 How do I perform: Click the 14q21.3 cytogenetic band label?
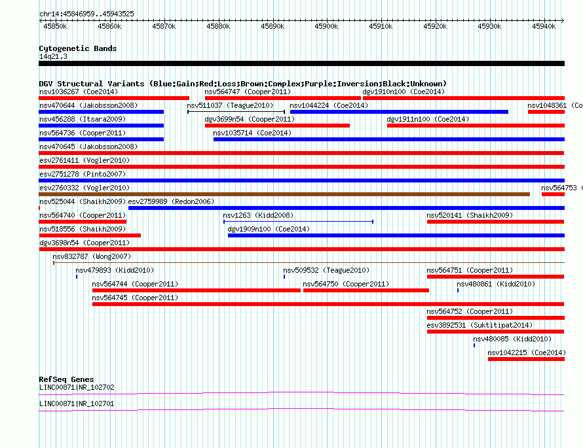(53, 56)
